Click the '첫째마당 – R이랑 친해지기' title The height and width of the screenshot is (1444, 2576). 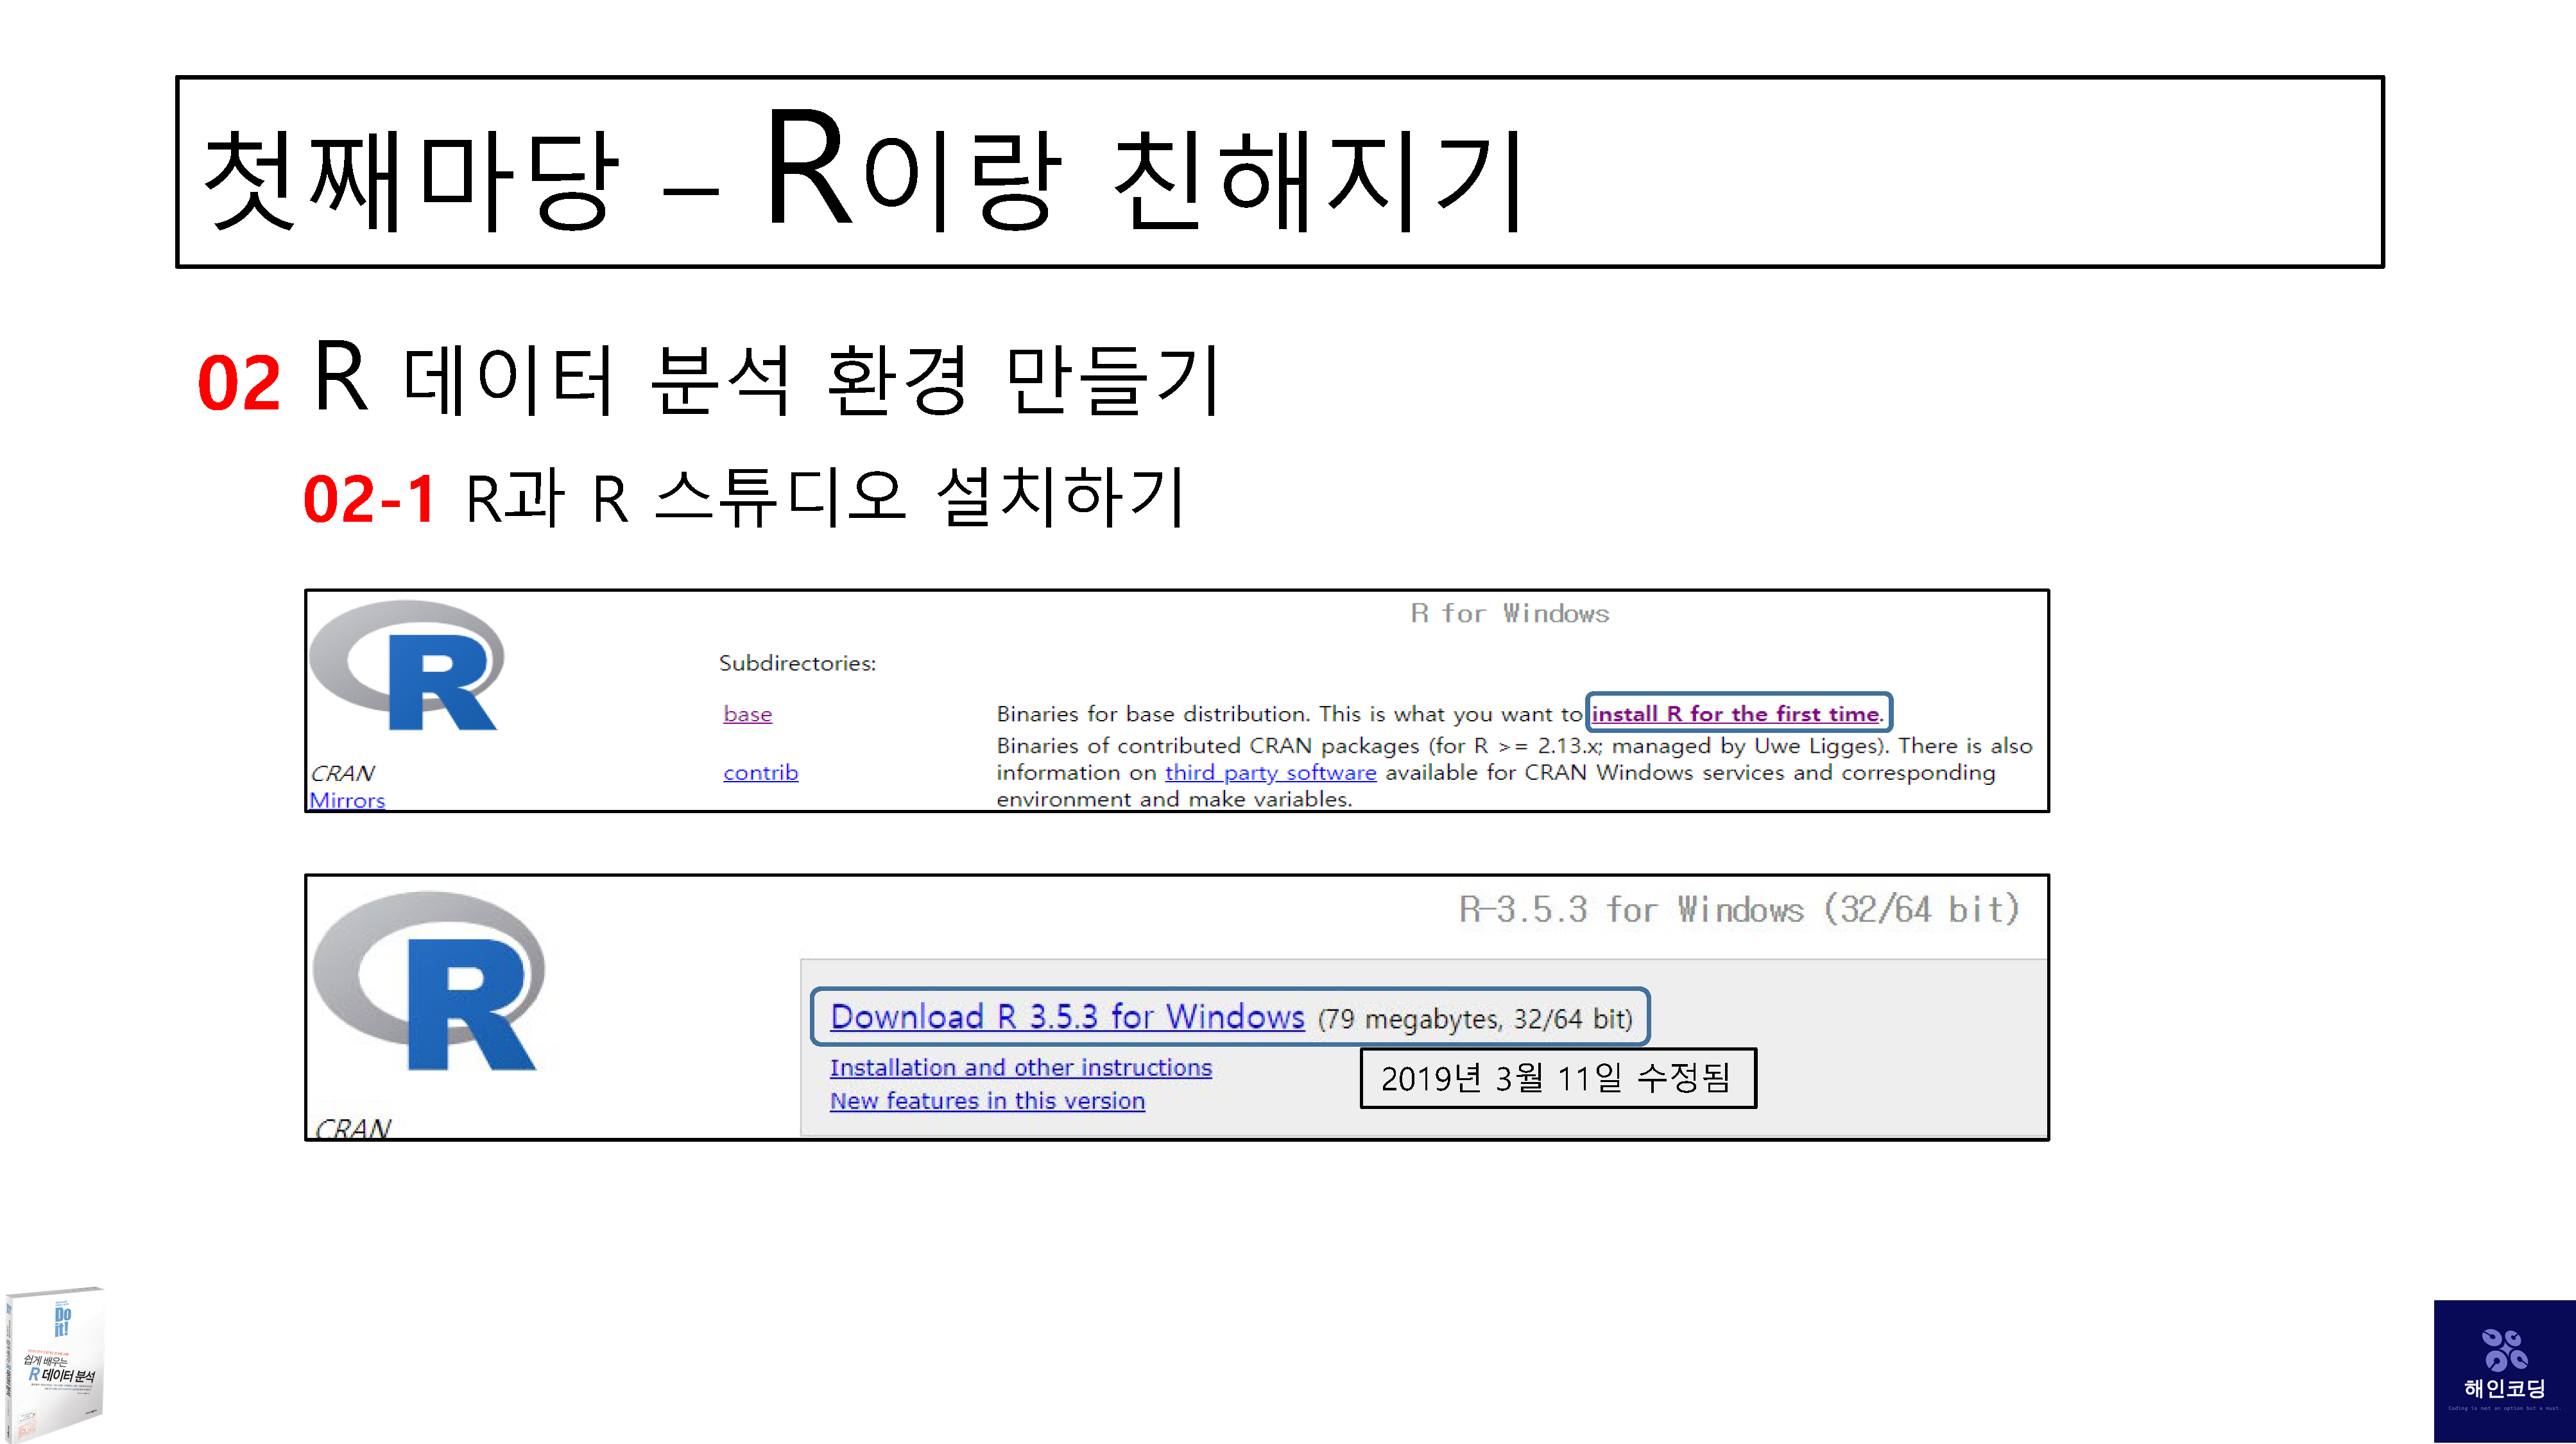(x=864, y=172)
